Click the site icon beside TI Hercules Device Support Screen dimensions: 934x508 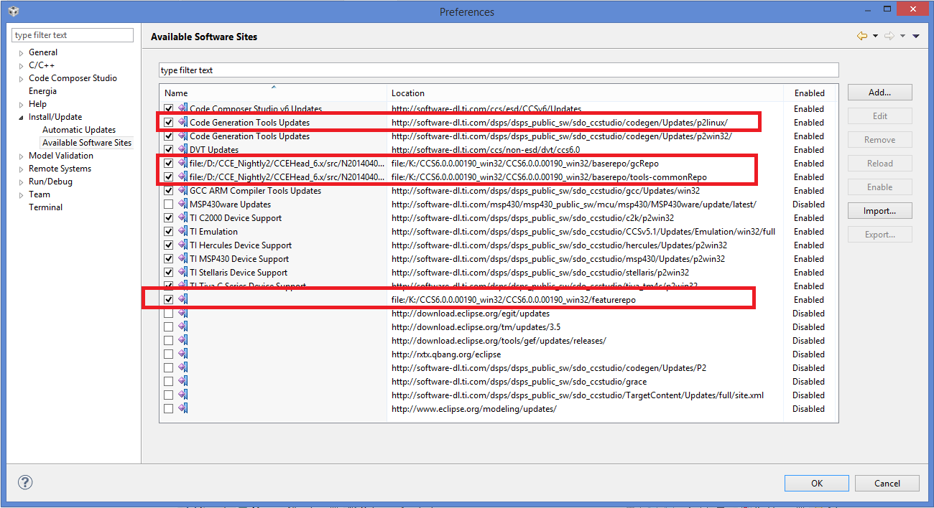click(182, 245)
